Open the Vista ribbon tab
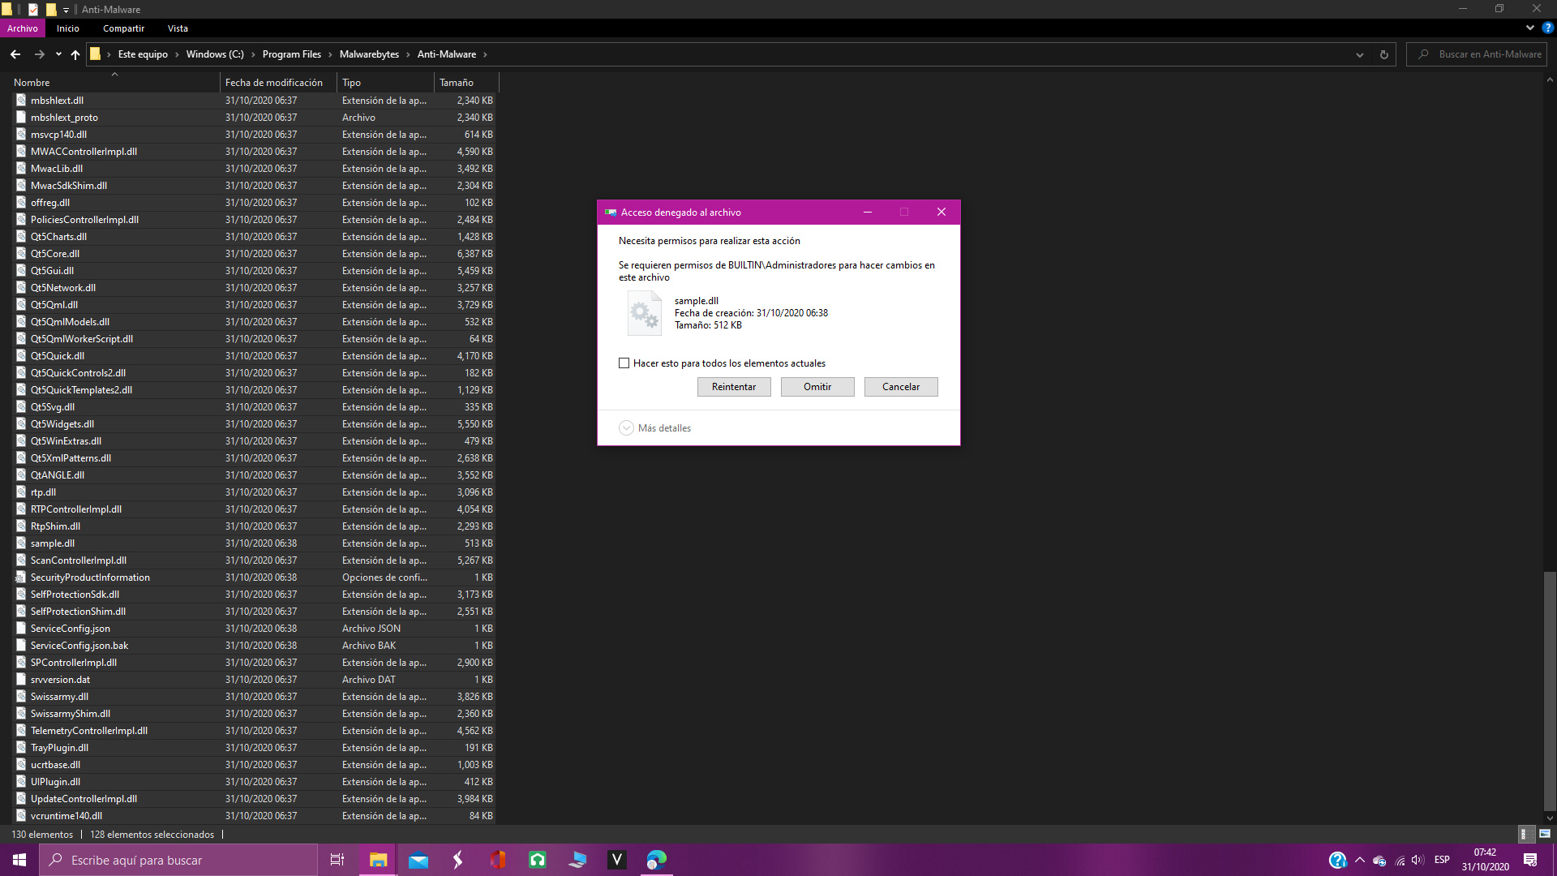This screenshot has width=1557, height=876. [x=178, y=28]
